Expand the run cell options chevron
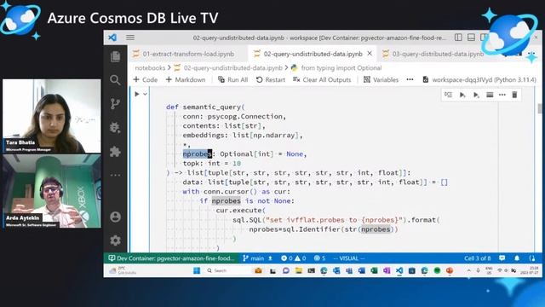 point(146,94)
